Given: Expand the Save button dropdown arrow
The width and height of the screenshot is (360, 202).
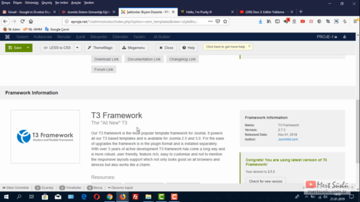Looking at the screenshot, I should 28,48.
